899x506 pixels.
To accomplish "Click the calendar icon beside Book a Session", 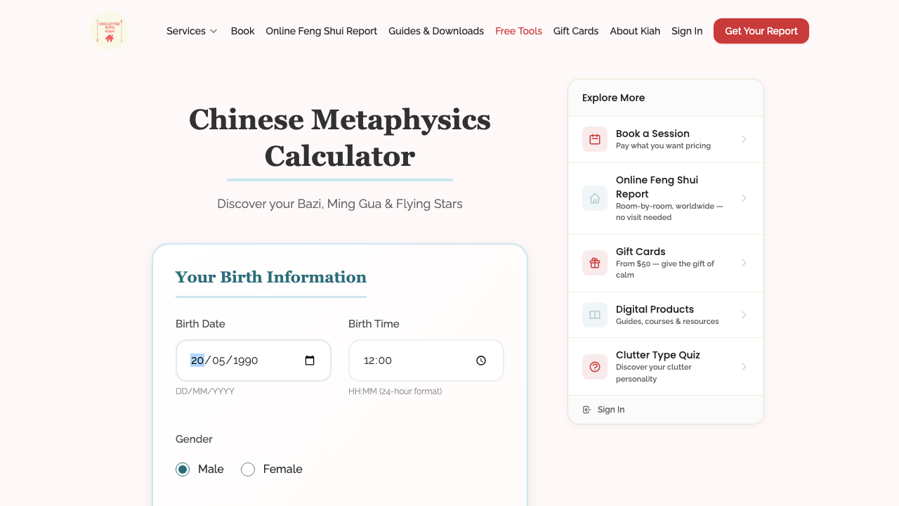I will (595, 139).
